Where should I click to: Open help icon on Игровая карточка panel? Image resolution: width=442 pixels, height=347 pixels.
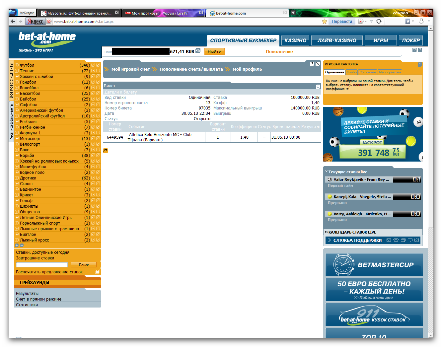(420, 64)
